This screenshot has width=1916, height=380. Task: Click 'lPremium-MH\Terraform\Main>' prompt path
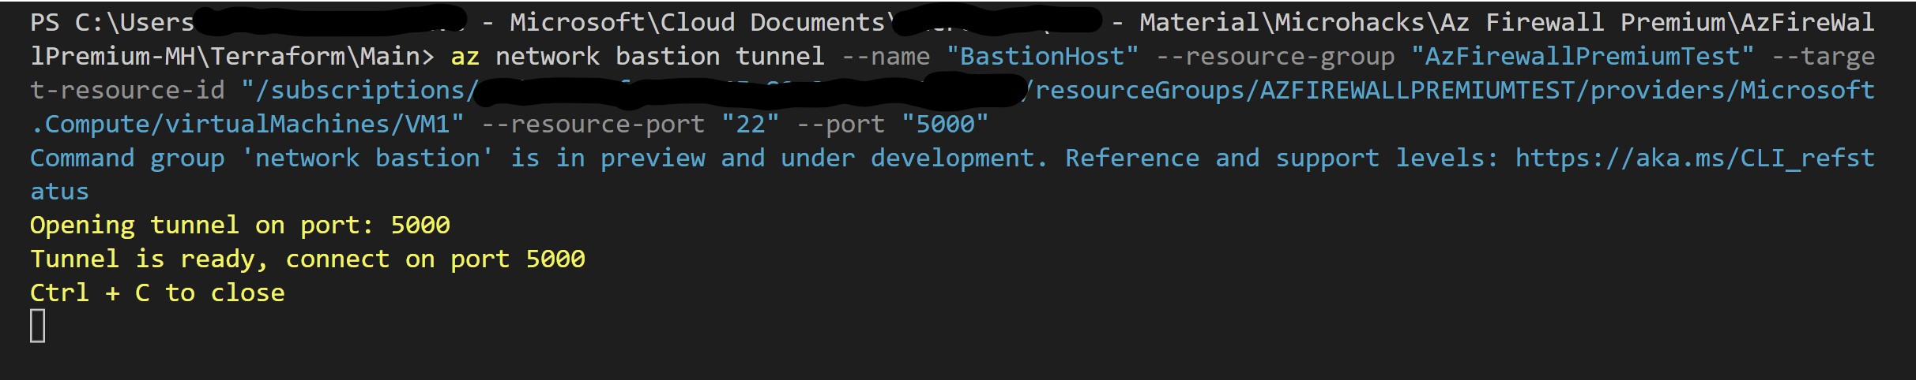232,57
